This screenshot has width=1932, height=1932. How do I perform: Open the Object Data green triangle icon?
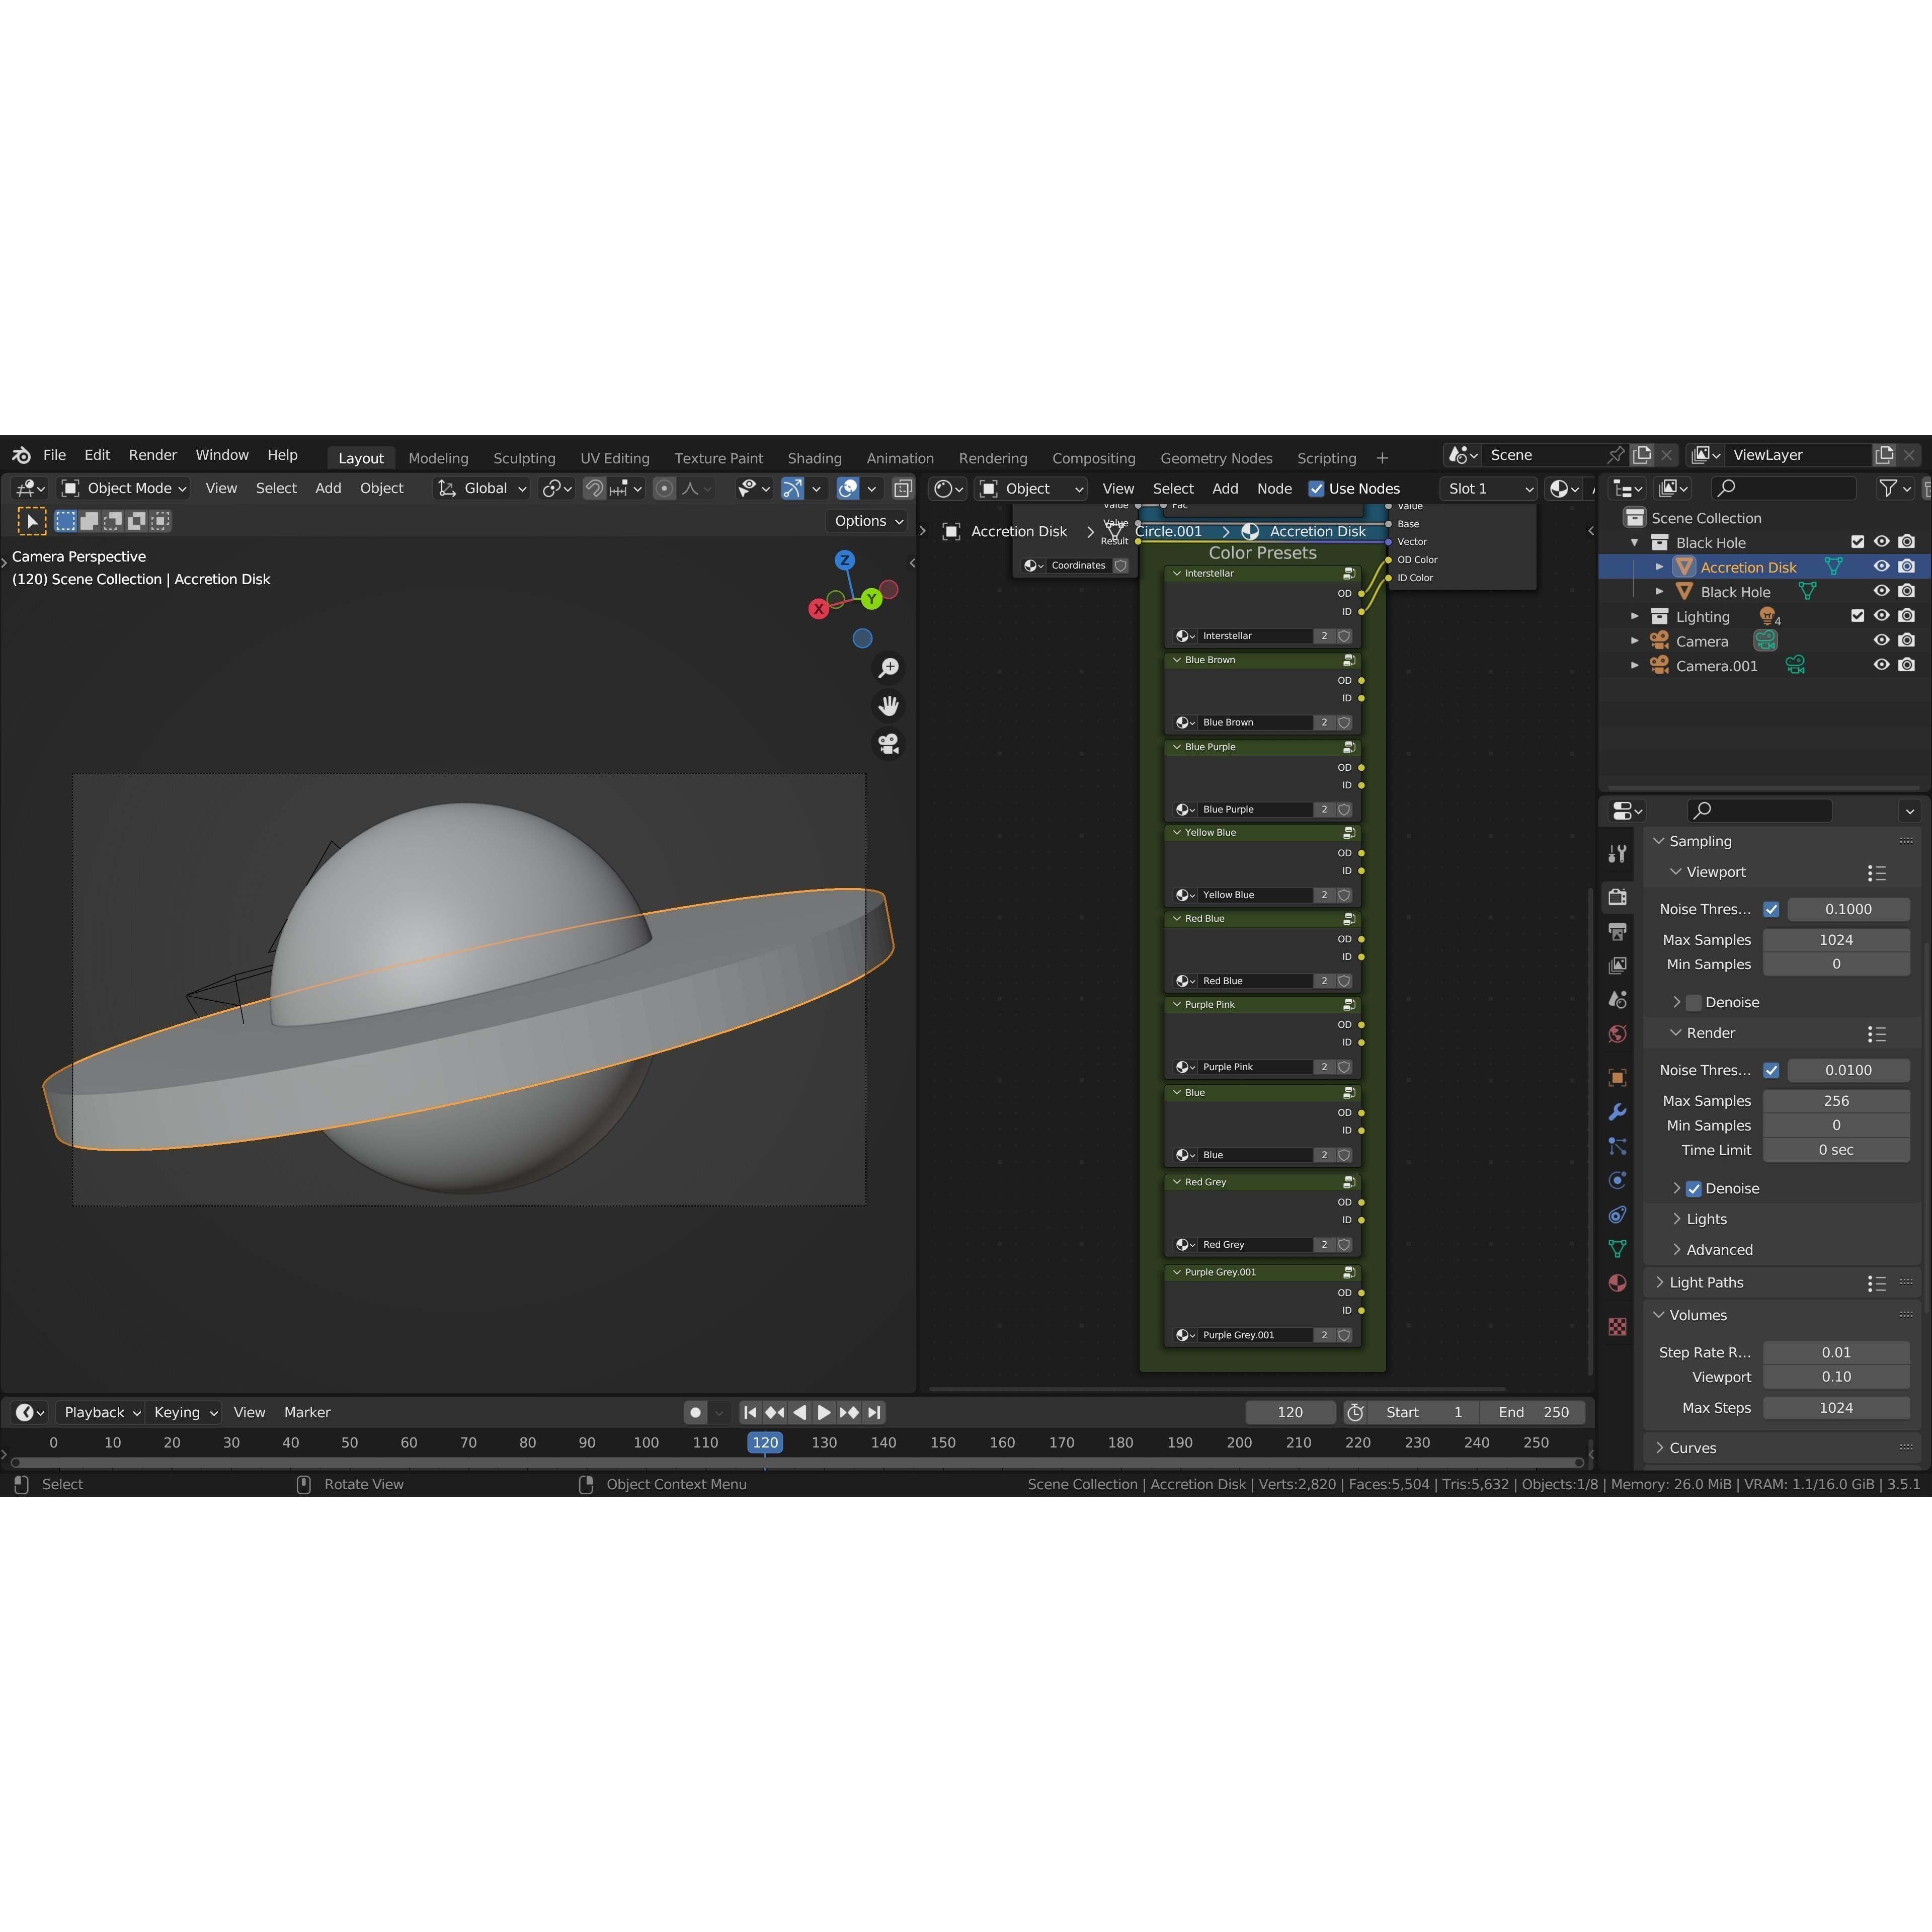click(x=1617, y=1248)
